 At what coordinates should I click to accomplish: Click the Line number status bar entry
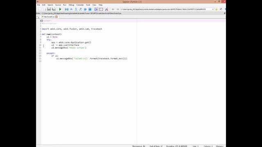(196, 146)
